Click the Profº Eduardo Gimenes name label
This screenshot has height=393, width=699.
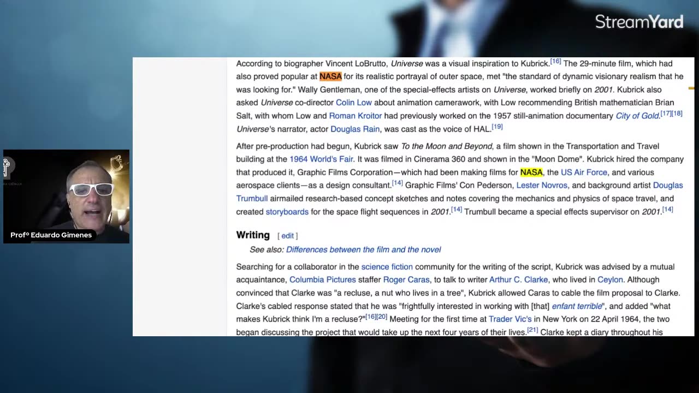51,235
